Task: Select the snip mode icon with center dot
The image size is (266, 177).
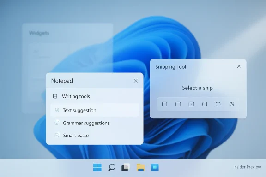Action: pos(191,104)
